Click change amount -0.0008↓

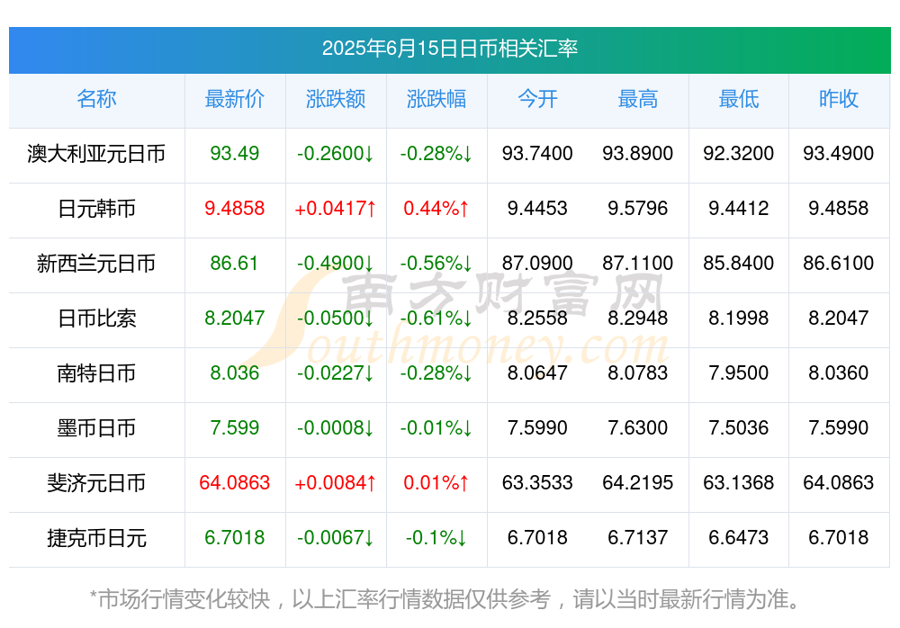(336, 427)
